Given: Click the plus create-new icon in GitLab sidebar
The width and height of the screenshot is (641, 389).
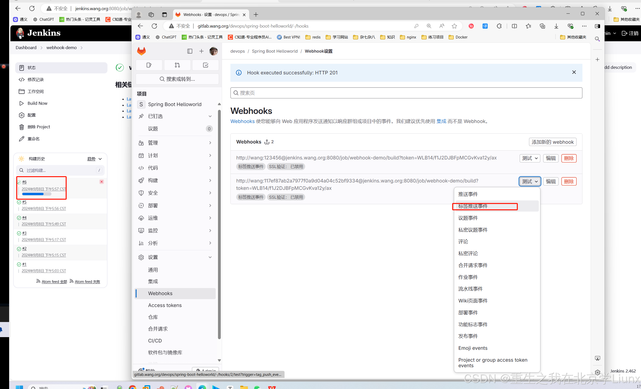Looking at the screenshot, I should pos(201,51).
